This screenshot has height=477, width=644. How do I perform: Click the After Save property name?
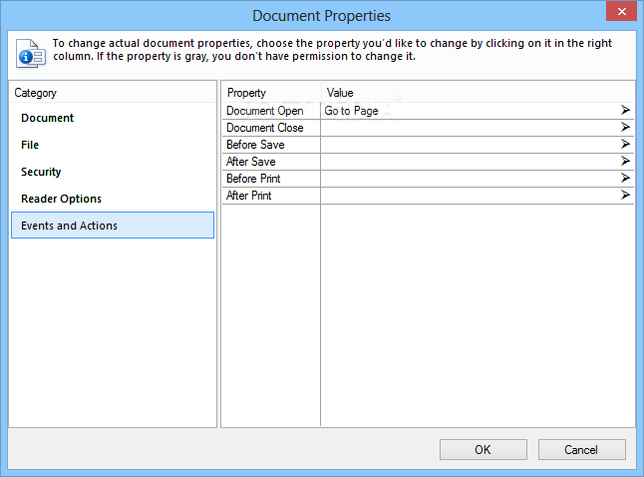[251, 162]
